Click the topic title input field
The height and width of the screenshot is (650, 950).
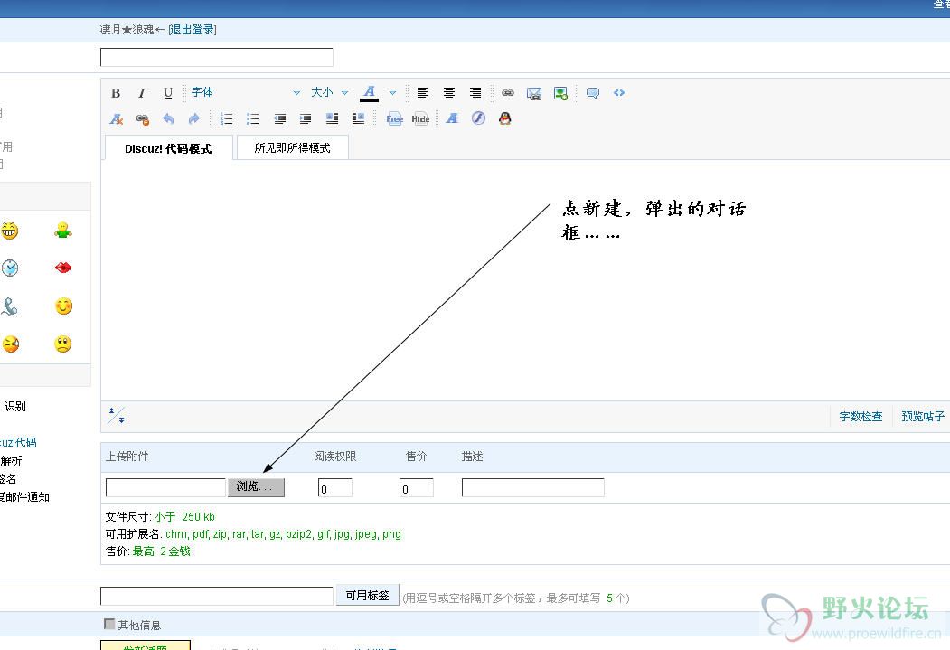217,57
